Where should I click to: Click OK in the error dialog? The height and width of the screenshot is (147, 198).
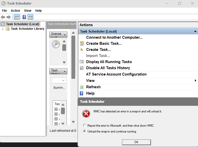pos(136,142)
